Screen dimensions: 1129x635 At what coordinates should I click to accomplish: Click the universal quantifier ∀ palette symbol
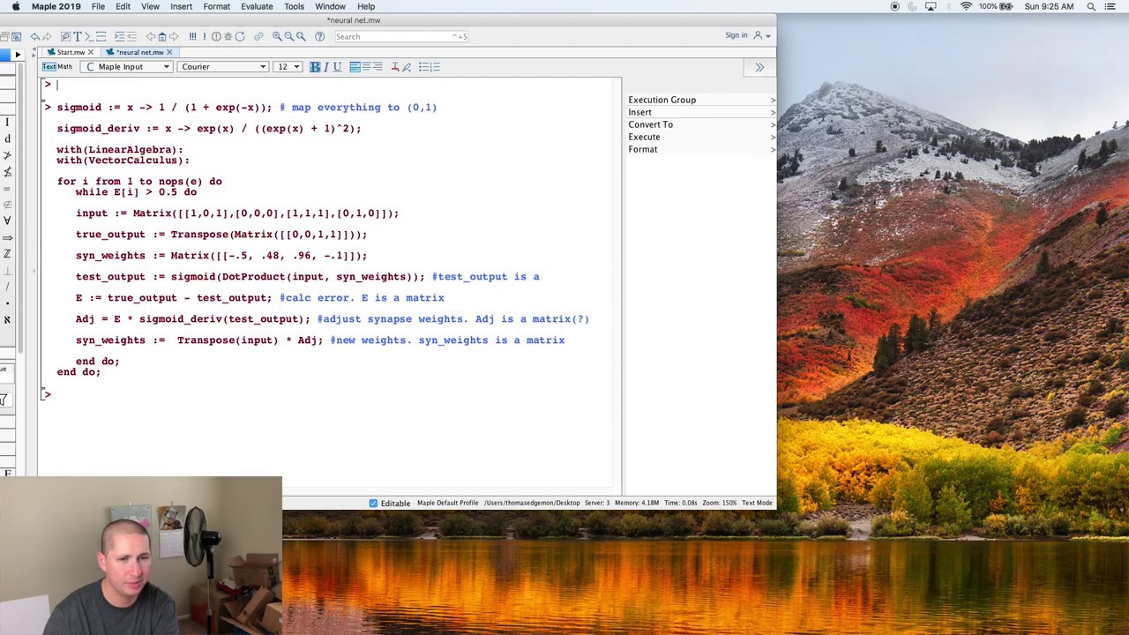tap(7, 220)
